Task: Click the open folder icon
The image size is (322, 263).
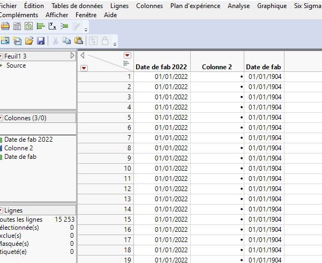Action: (29, 41)
